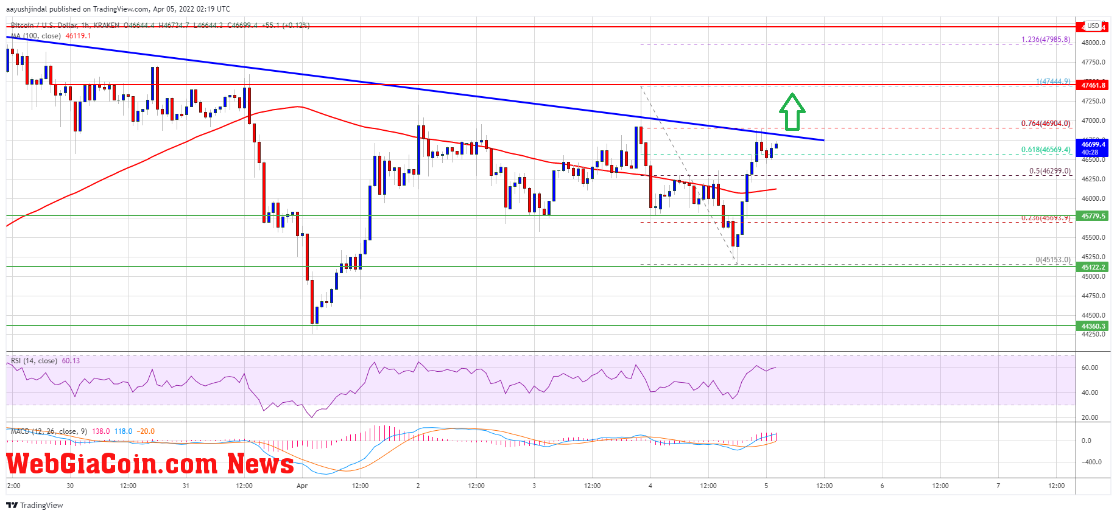Click the Apr date on the time axis
Screen dimensions: 1117x516
[302, 486]
